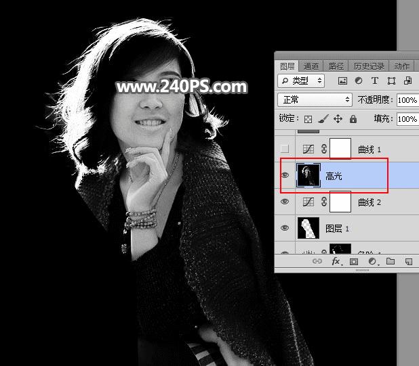Hide the 曲线 2 layer

[285, 202]
